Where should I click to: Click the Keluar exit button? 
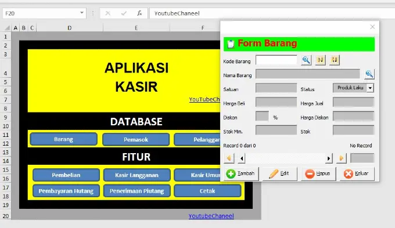coord(357,173)
